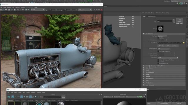
Task: Click Reload button for image file
Action: tap(161, 46)
